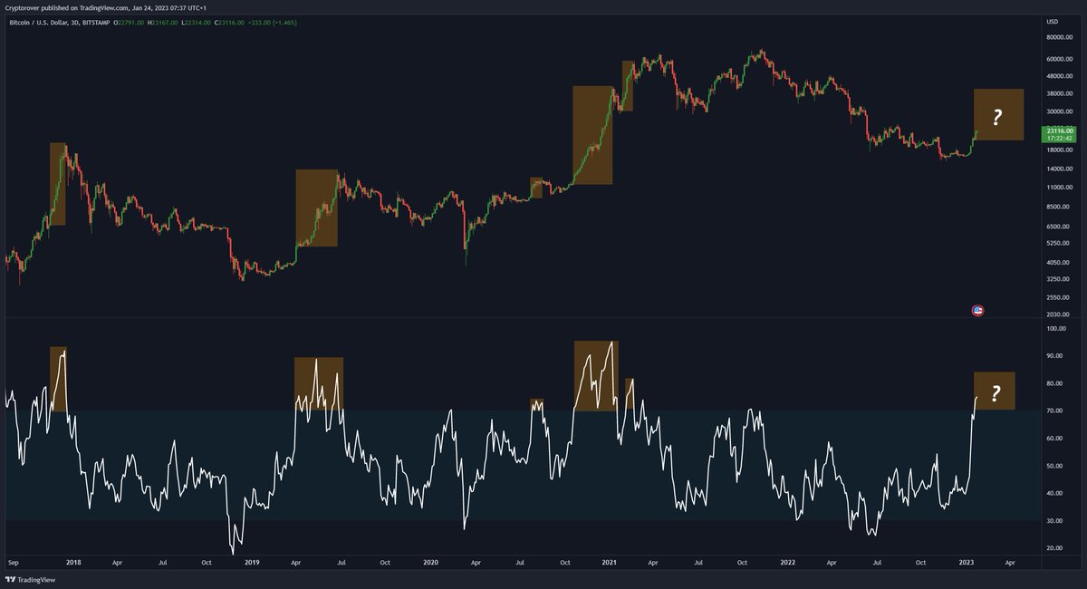Click the 2020 label on time axis
The height and width of the screenshot is (589, 1087).
[x=431, y=562]
